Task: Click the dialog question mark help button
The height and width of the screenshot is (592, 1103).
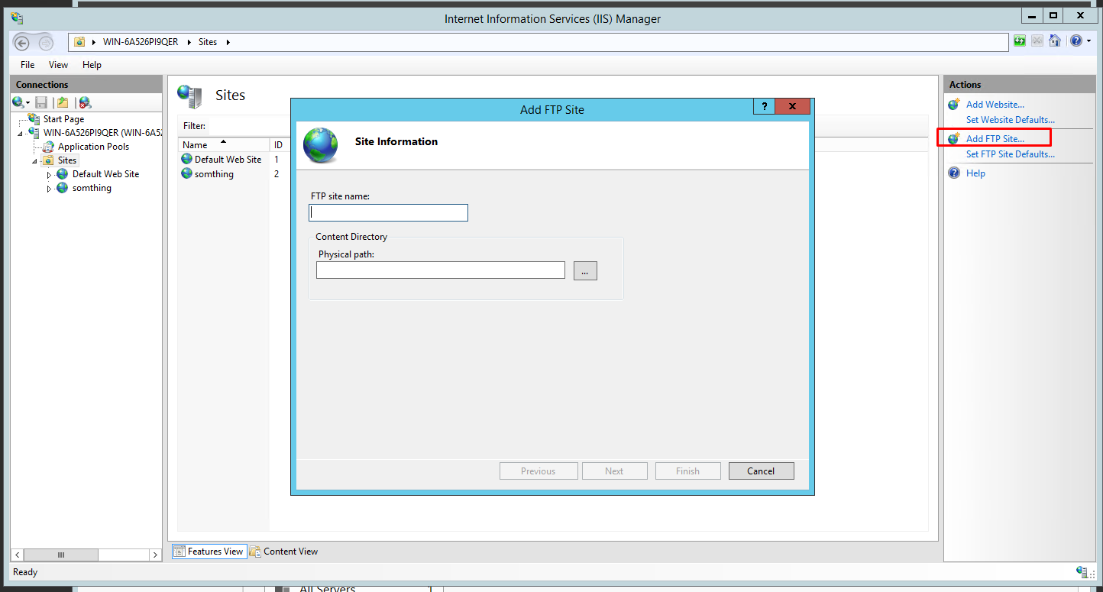Action: click(x=764, y=107)
